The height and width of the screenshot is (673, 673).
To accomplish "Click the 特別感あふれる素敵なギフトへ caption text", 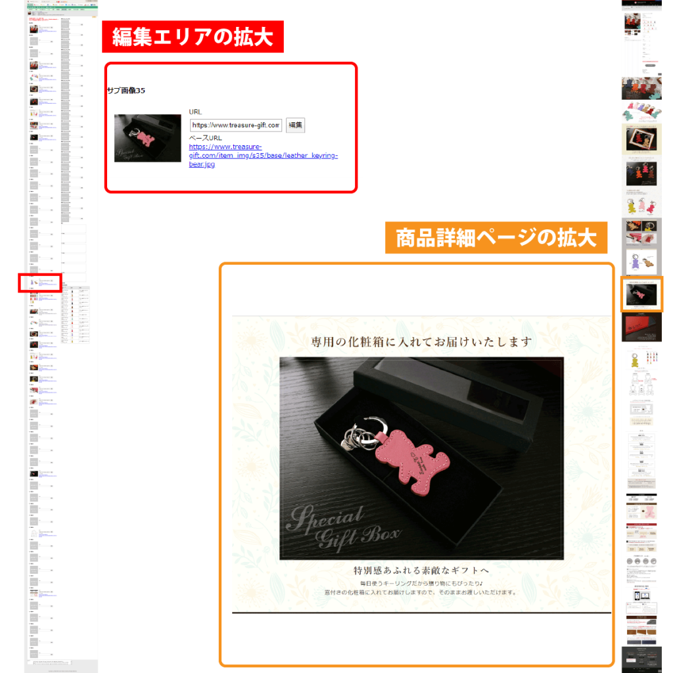I will point(421,569).
